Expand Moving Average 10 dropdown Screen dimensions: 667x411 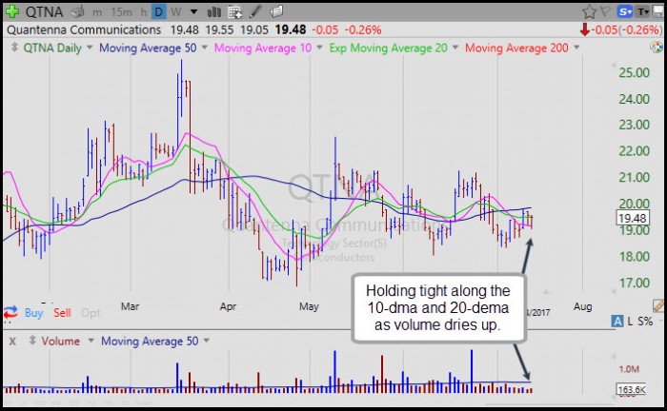click(319, 48)
